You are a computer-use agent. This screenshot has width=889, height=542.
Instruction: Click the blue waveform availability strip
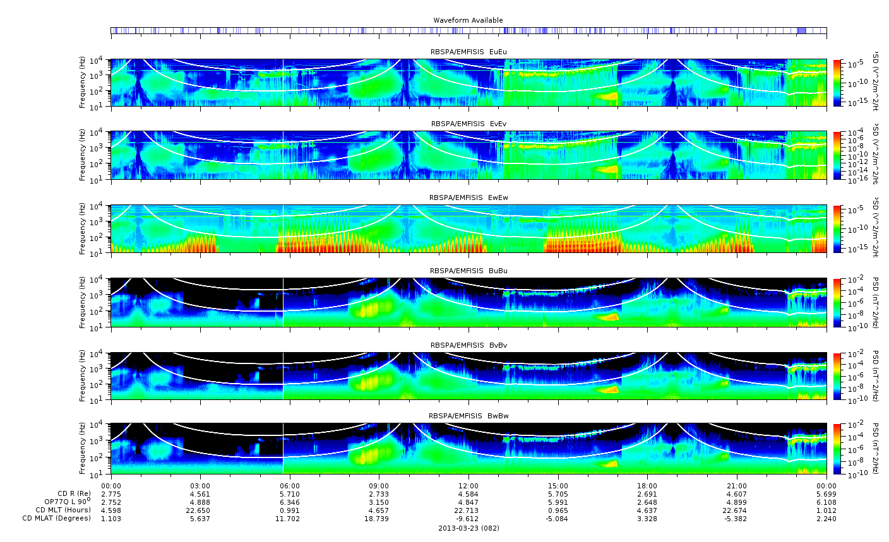[468, 30]
